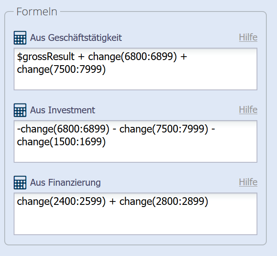This screenshot has width=277, height=256.
Task: Click the Aus Finanzierung heading label
Action: click(65, 183)
